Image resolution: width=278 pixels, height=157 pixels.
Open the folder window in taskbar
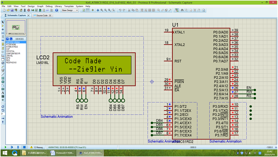point(35,153)
